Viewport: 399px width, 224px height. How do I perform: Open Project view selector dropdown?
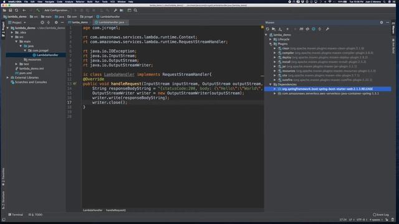click(17, 22)
